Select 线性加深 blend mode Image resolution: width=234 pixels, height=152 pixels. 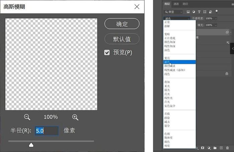pos(170,46)
